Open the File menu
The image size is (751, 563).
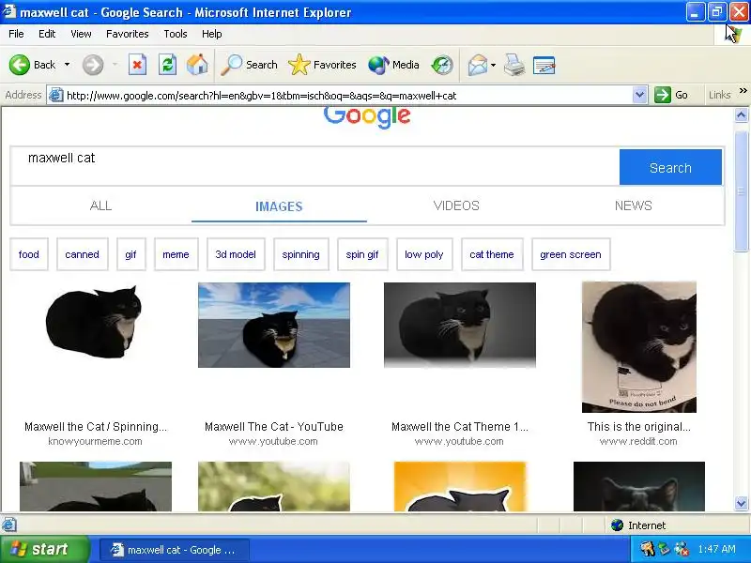pos(16,34)
